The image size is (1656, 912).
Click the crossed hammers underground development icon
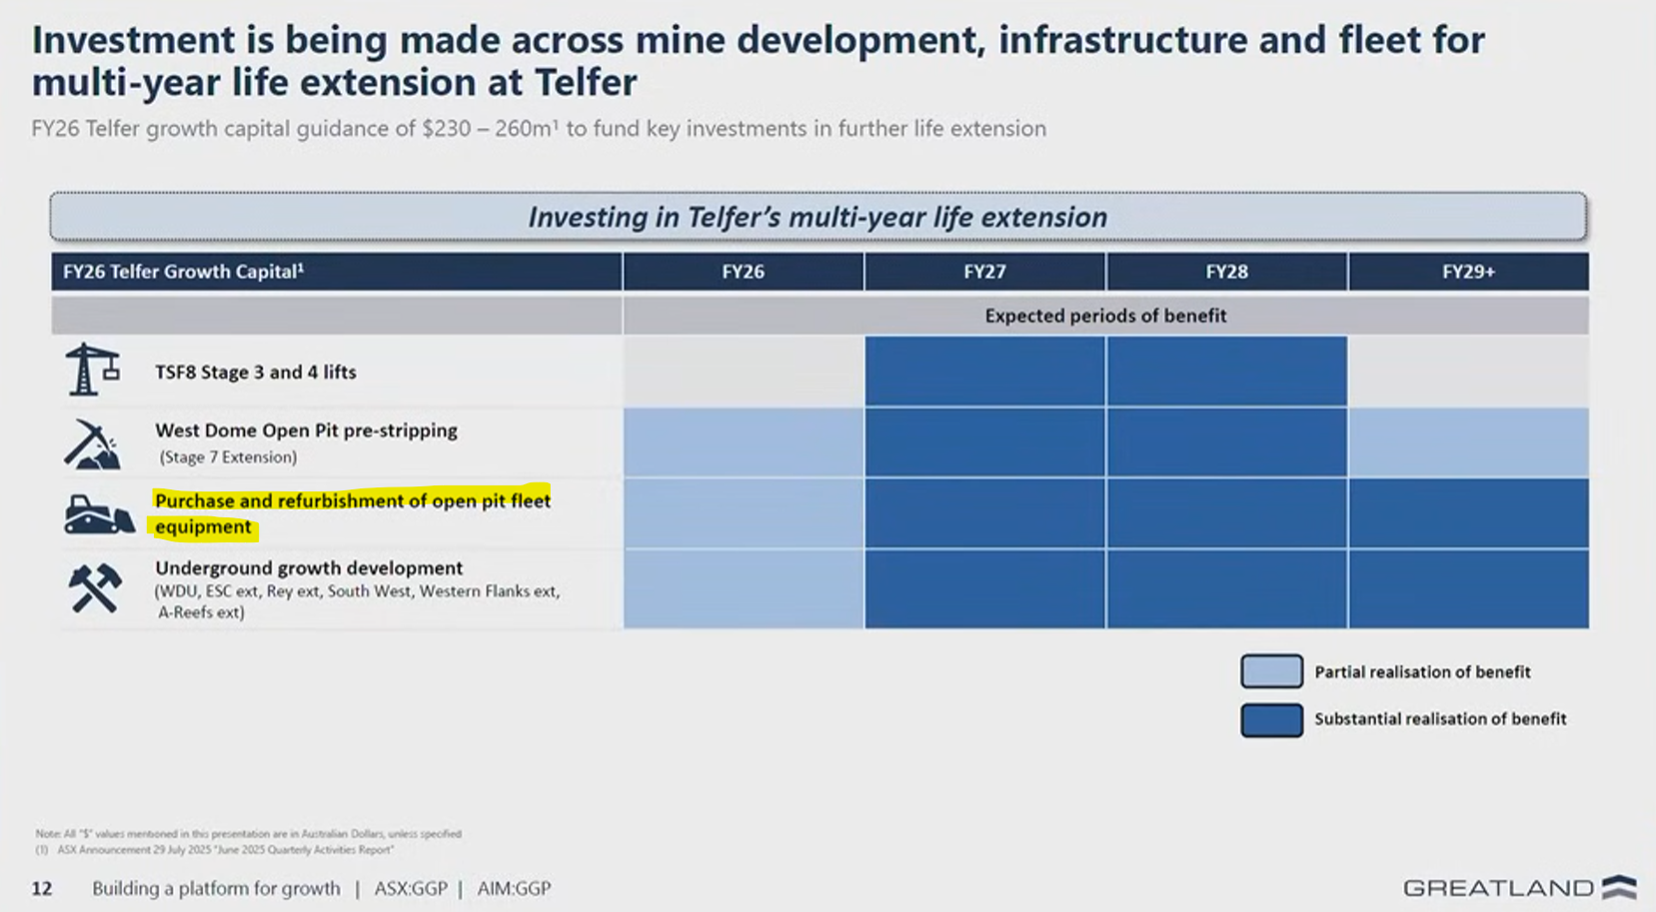click(x=95, y=587)
